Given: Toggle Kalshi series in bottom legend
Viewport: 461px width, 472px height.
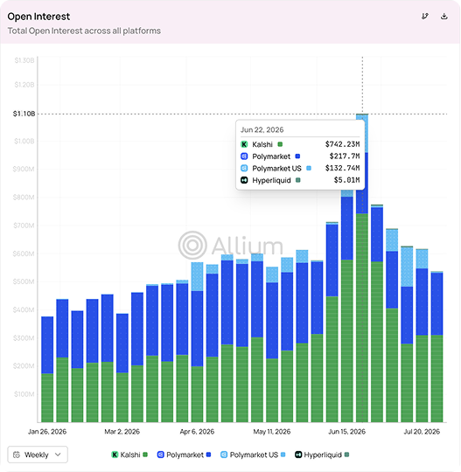Looking at the screenshot, I should 129,455.
